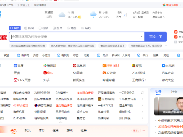Open the 汽车之家 link
183x137 pixels.
pyautogui.click(x=168, y=73)
